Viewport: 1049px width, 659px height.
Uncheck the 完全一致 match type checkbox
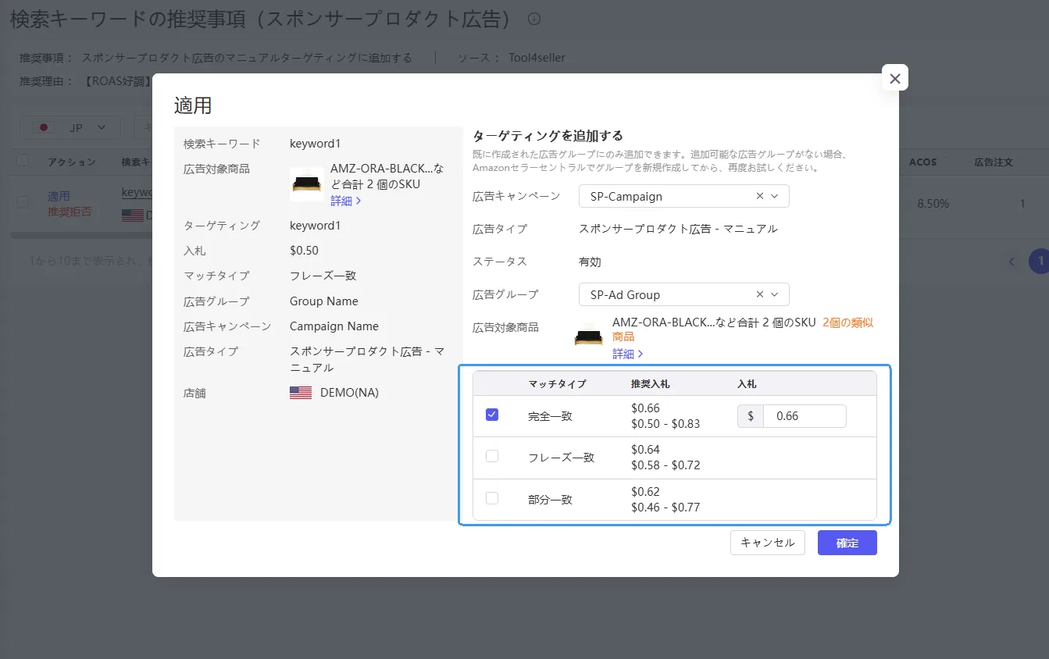click(x=492, y=415)
